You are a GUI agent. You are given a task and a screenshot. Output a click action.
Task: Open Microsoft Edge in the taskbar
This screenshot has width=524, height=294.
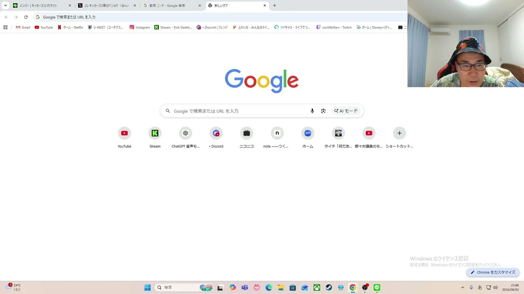coord(269,287)
